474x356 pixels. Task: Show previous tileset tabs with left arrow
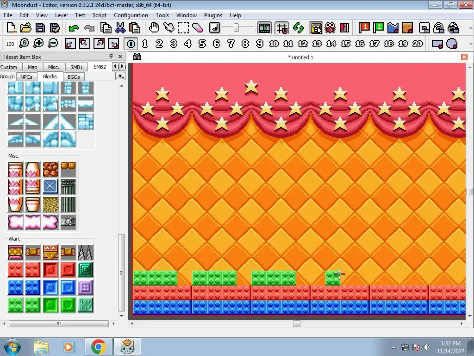coord(115,66)
